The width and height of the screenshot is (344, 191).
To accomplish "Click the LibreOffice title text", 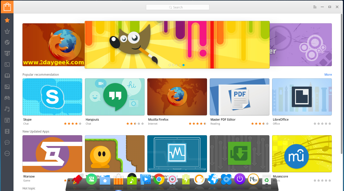I will pyautogui.click(x=281, y=120).
